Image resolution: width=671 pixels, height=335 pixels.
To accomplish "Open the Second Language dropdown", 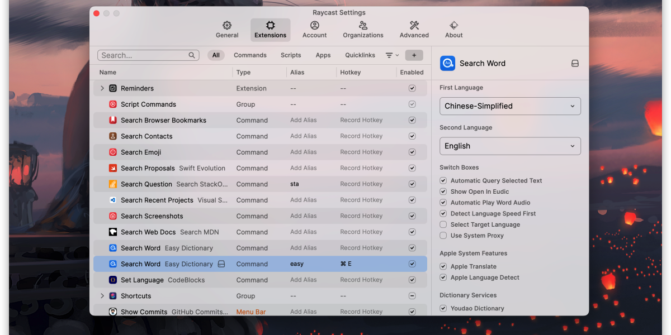I will tap(510, 146).
